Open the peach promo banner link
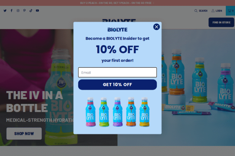235x156 pixels. click(x=116, y=3)
